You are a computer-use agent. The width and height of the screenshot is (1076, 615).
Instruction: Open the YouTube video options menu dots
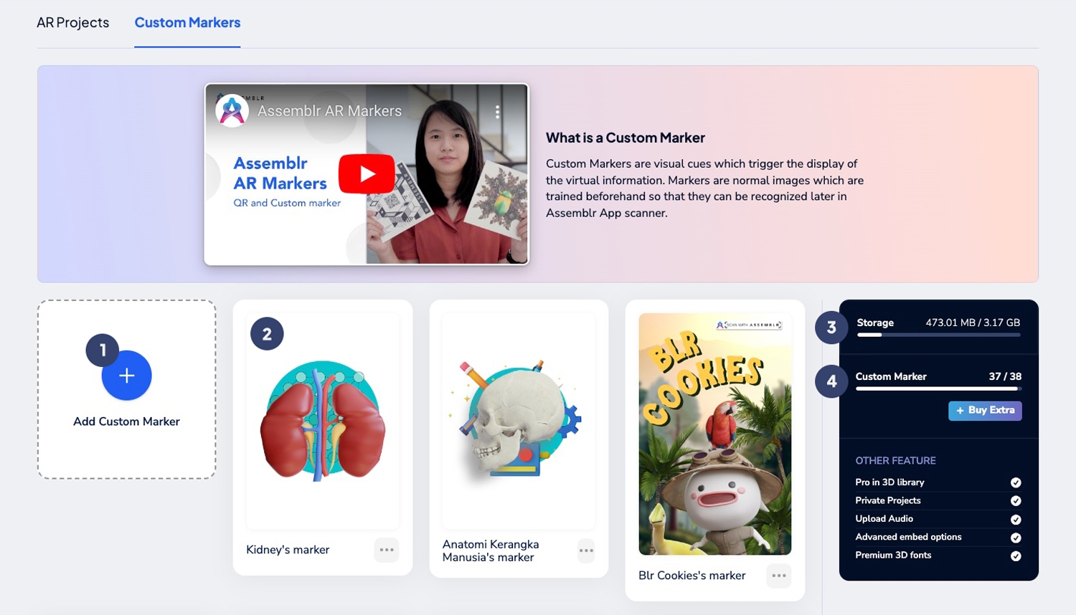(x=497, y=112)
